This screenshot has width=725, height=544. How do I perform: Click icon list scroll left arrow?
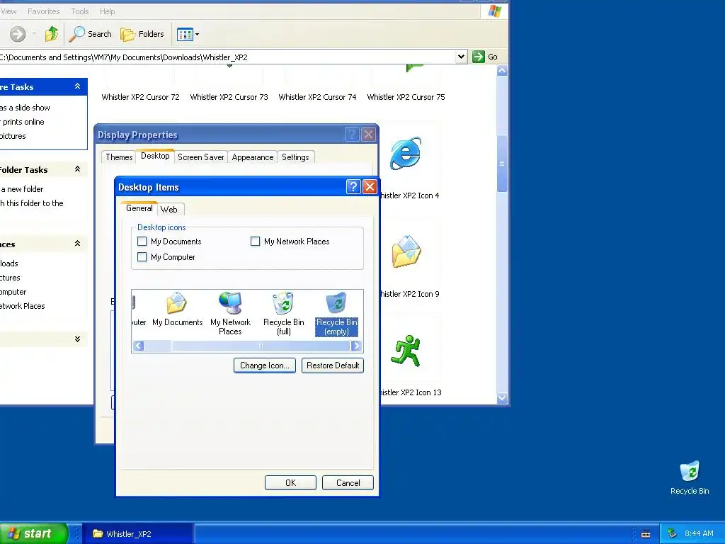coord(138,346)
